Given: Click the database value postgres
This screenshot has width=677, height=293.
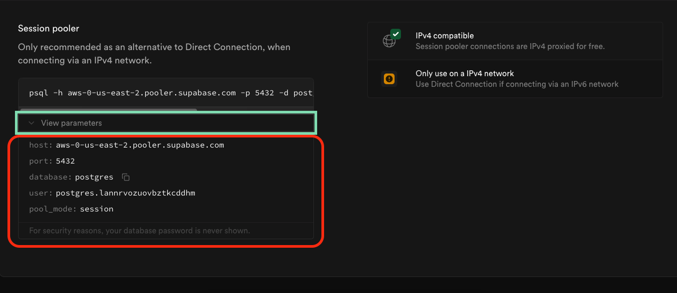Looking at the screenshot, I should tap(94, 177).
